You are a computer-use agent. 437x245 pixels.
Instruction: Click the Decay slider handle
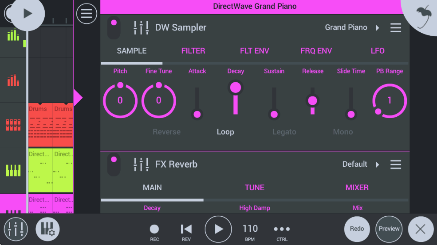point(236,88)
